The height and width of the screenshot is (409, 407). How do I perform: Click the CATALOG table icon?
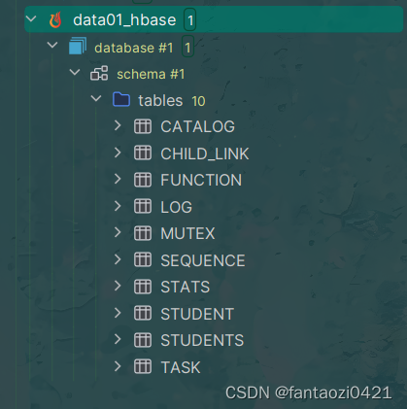pyautogui.click(x=143, y=126)
